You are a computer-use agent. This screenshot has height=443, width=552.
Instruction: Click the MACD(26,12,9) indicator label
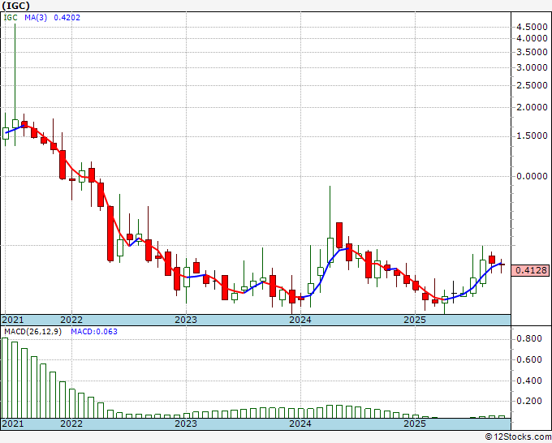[32, 332]
